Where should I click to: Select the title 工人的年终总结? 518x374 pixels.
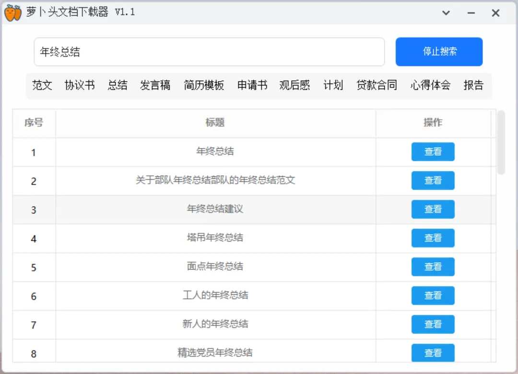(x=215, y=295)
